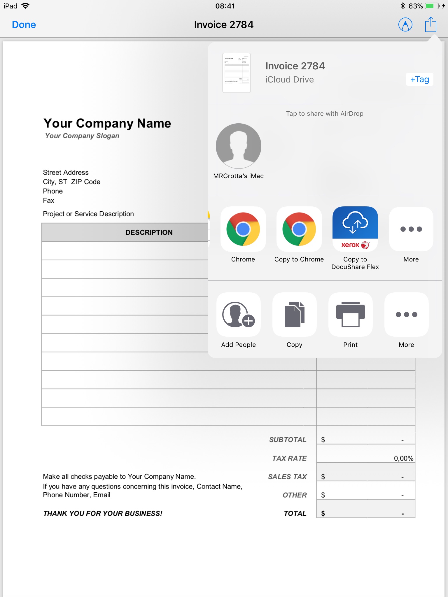Screen dimensions: 448x597
Task: Tap the DESCRIPTION column header
Action: (149, 232)
